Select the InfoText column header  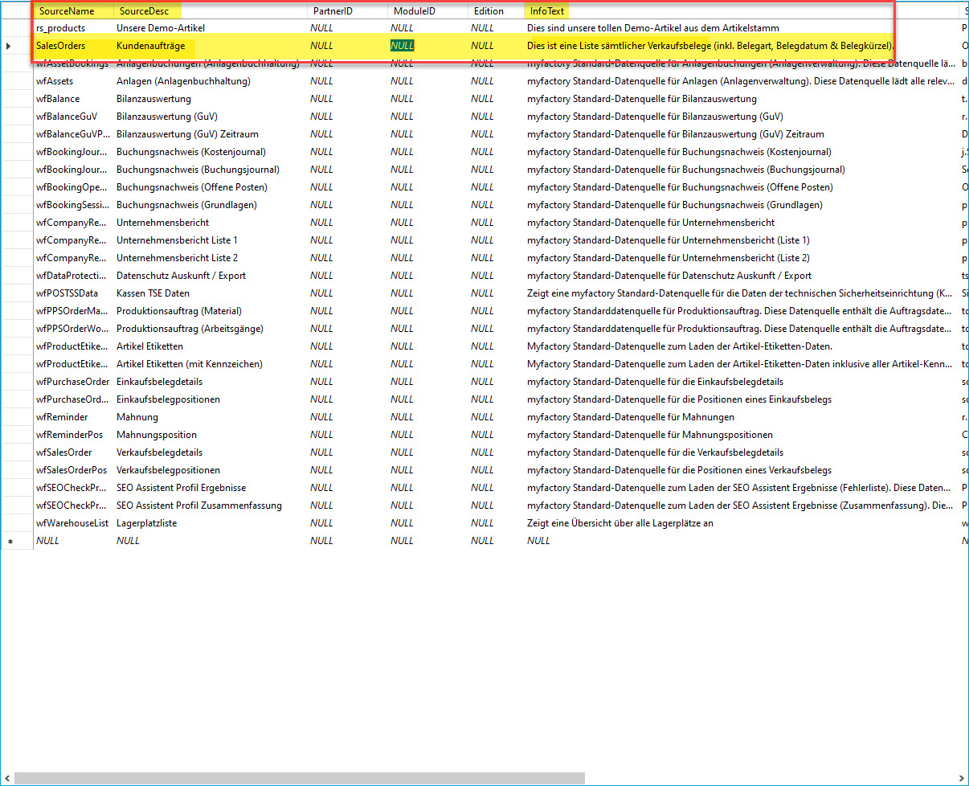(547, 11)
